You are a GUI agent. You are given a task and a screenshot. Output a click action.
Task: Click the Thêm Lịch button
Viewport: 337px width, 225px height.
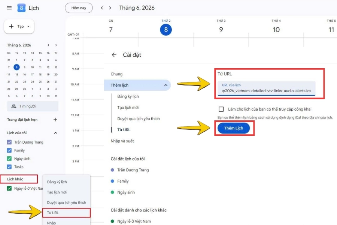coord(234,128)
